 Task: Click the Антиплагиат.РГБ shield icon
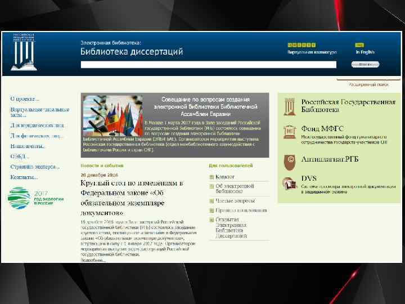point(290,162)
